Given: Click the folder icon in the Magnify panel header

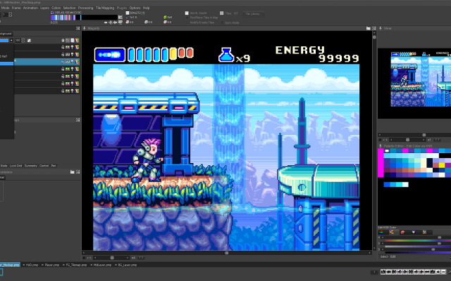Looking at the screenshot, I should coord(369,28).
